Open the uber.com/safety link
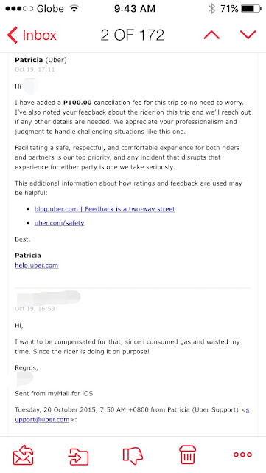 point(59,223)
